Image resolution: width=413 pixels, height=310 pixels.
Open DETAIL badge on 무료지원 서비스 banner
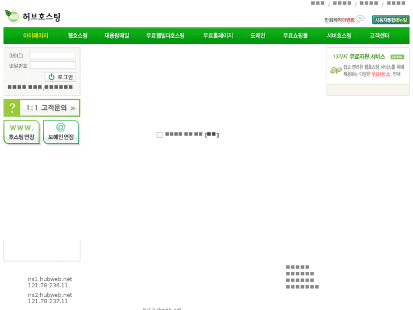(397, 57)
